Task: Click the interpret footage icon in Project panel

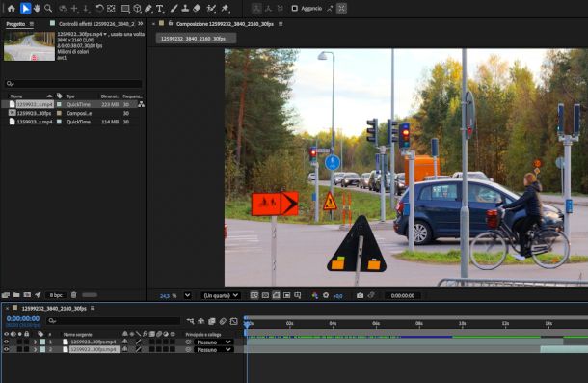Action: (x=5, y=295)
